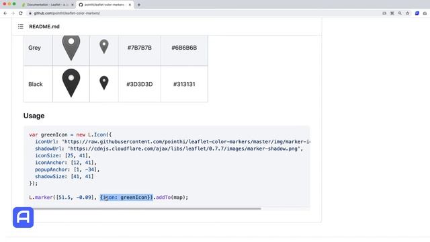Viewport: 430px width, 242px height.
Task: Open a new browser tab
Action: coord(139,5)
